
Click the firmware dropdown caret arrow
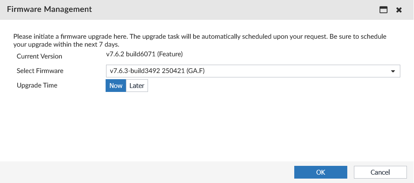click(393, 71)
